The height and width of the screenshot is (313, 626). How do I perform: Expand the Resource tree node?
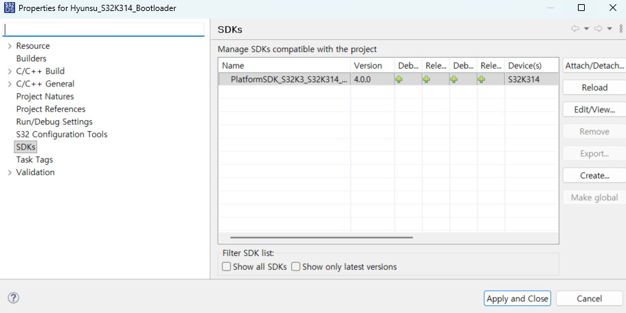pyautogui.click(x=10, y=46)
